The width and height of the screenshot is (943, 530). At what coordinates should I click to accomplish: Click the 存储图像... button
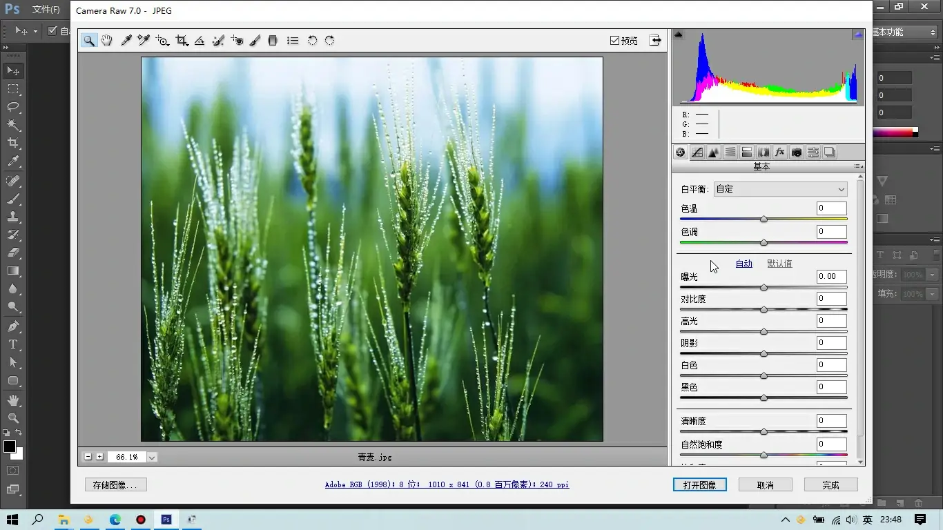(x=115, y=485)
